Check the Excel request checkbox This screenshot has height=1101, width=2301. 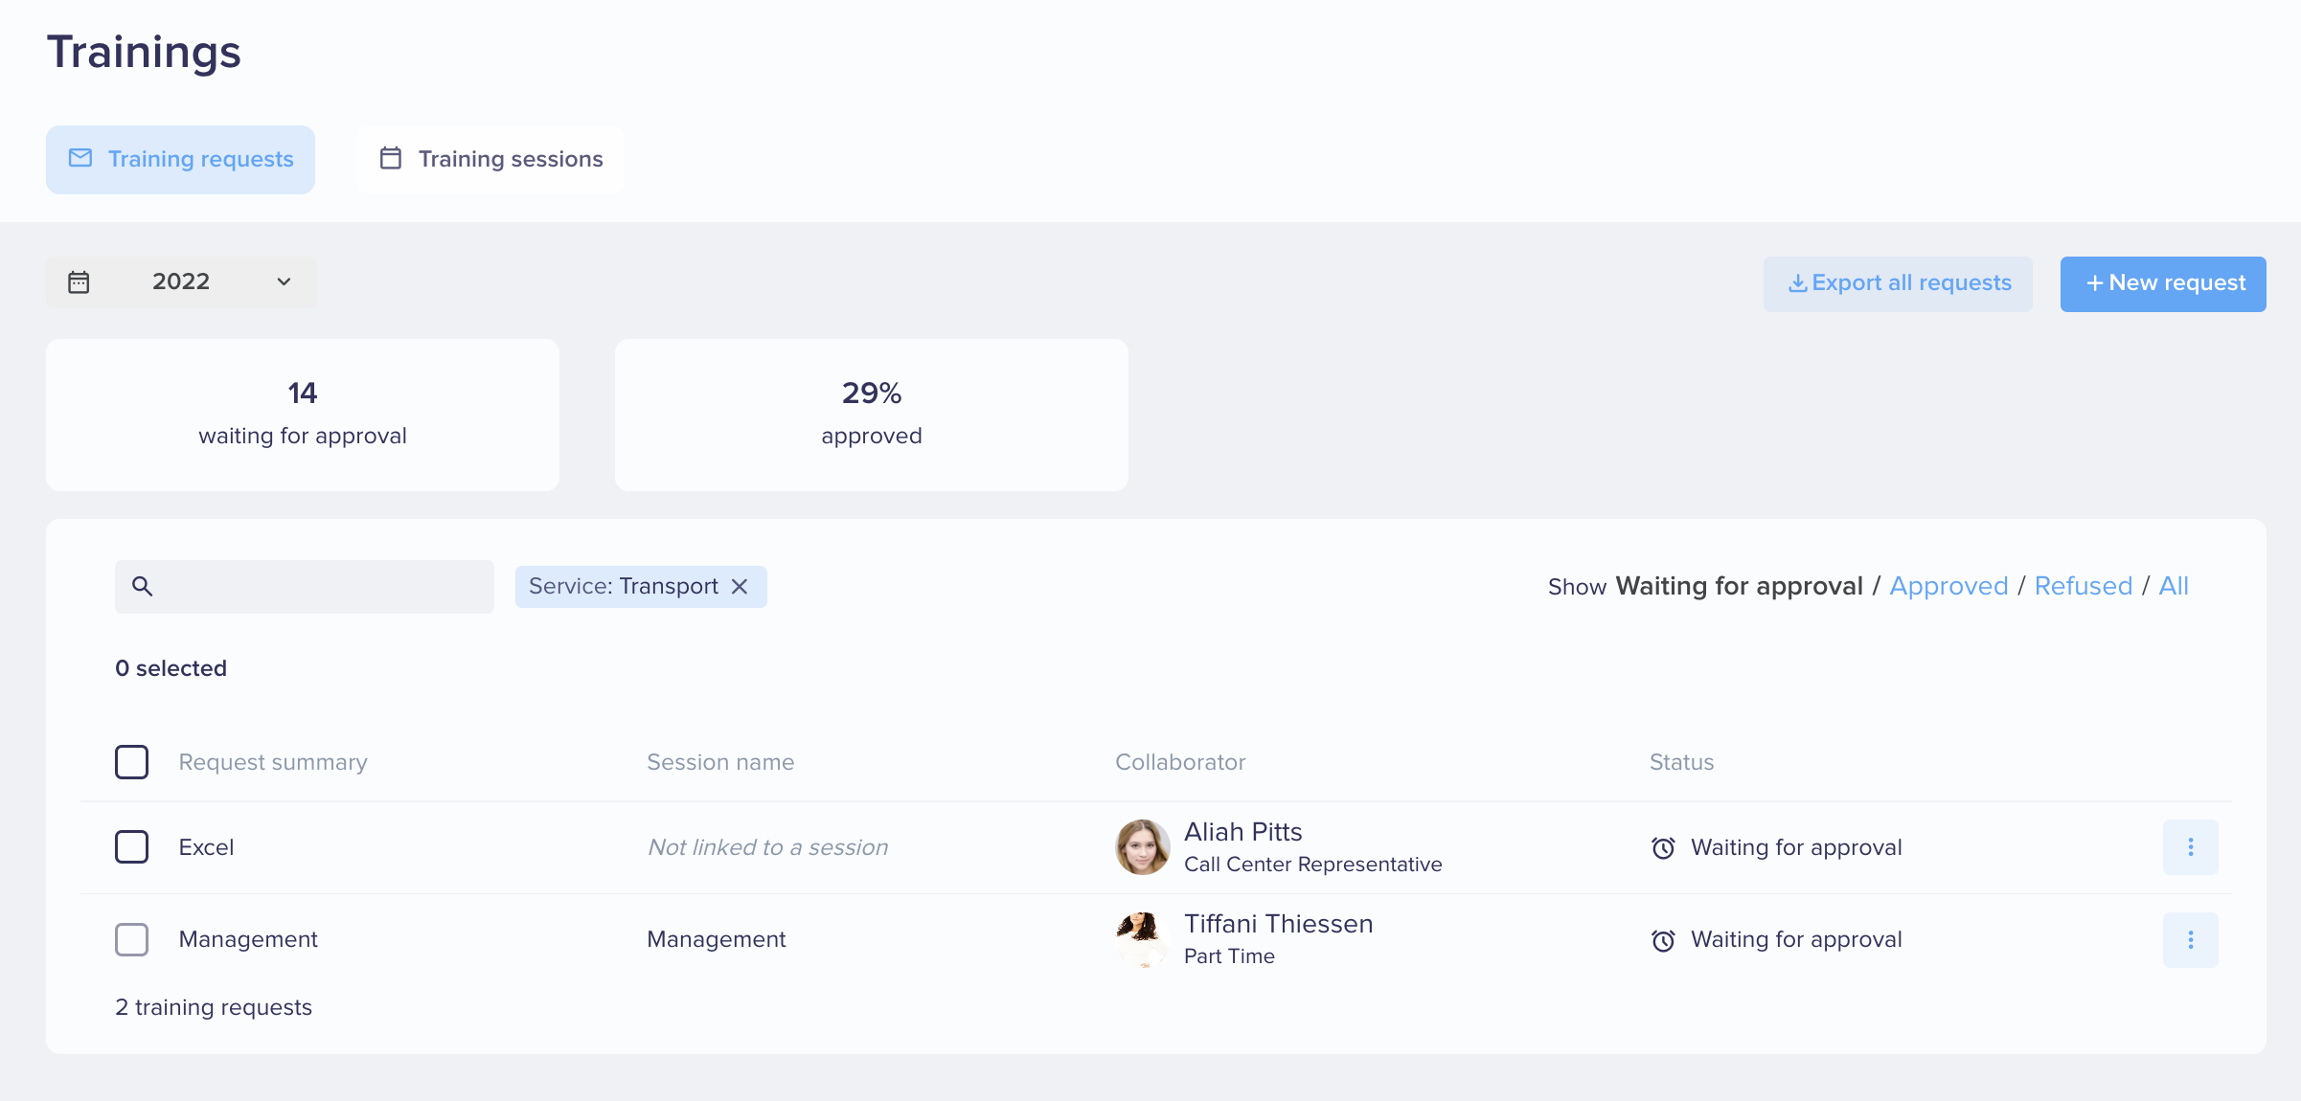point(131,847)
